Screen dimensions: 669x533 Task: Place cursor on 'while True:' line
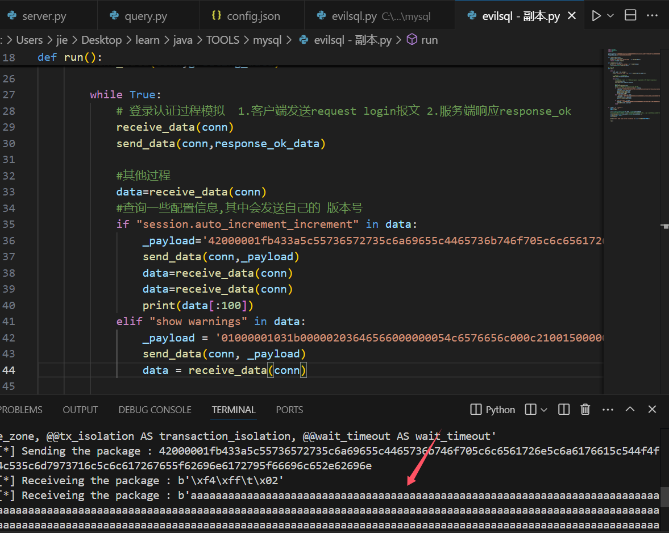pyautogui.click(x=126, y=95)
